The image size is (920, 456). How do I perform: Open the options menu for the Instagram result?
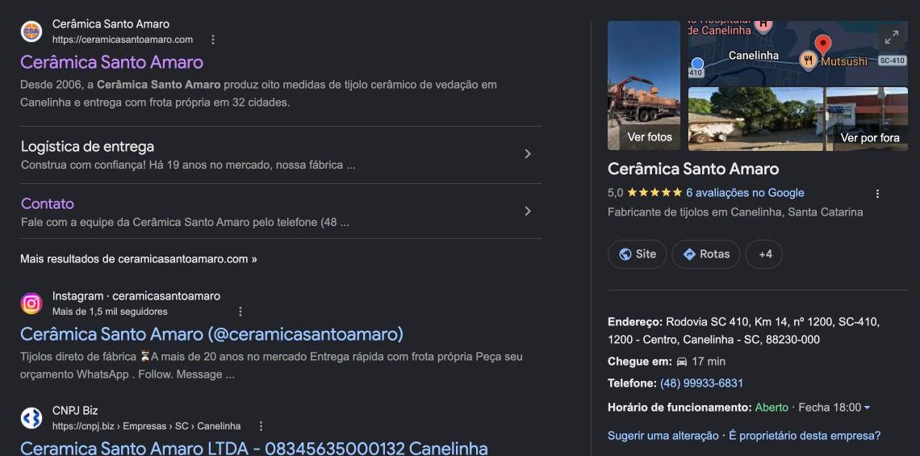point(240,312)
